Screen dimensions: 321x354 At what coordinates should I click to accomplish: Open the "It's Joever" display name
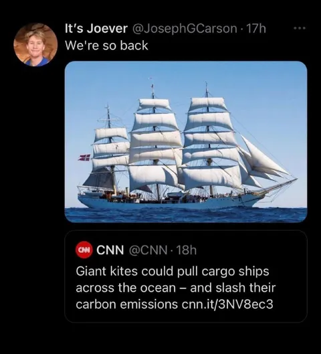pyautogui.click(x=96, y=29)
